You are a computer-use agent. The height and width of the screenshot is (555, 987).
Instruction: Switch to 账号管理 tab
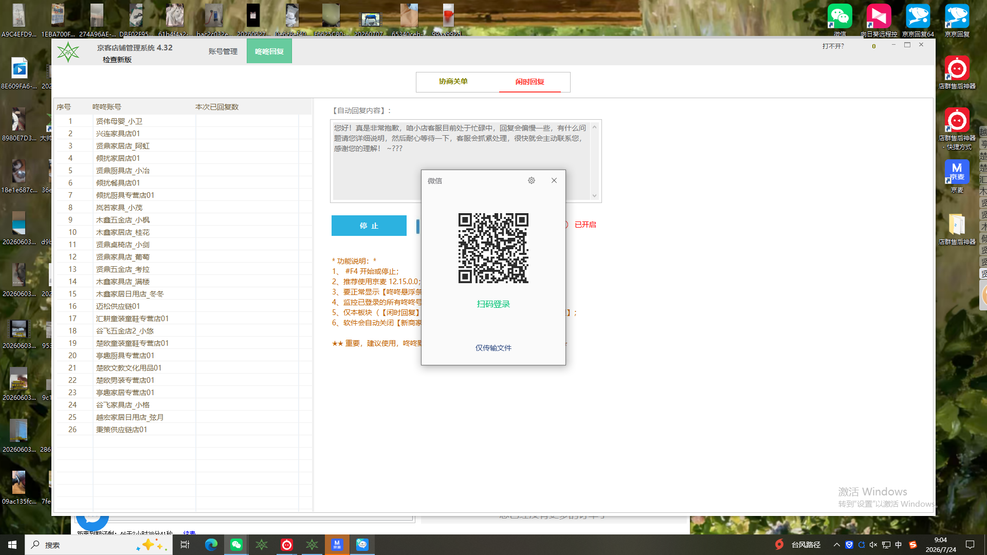pyautogui.click(x=223, y=51)
